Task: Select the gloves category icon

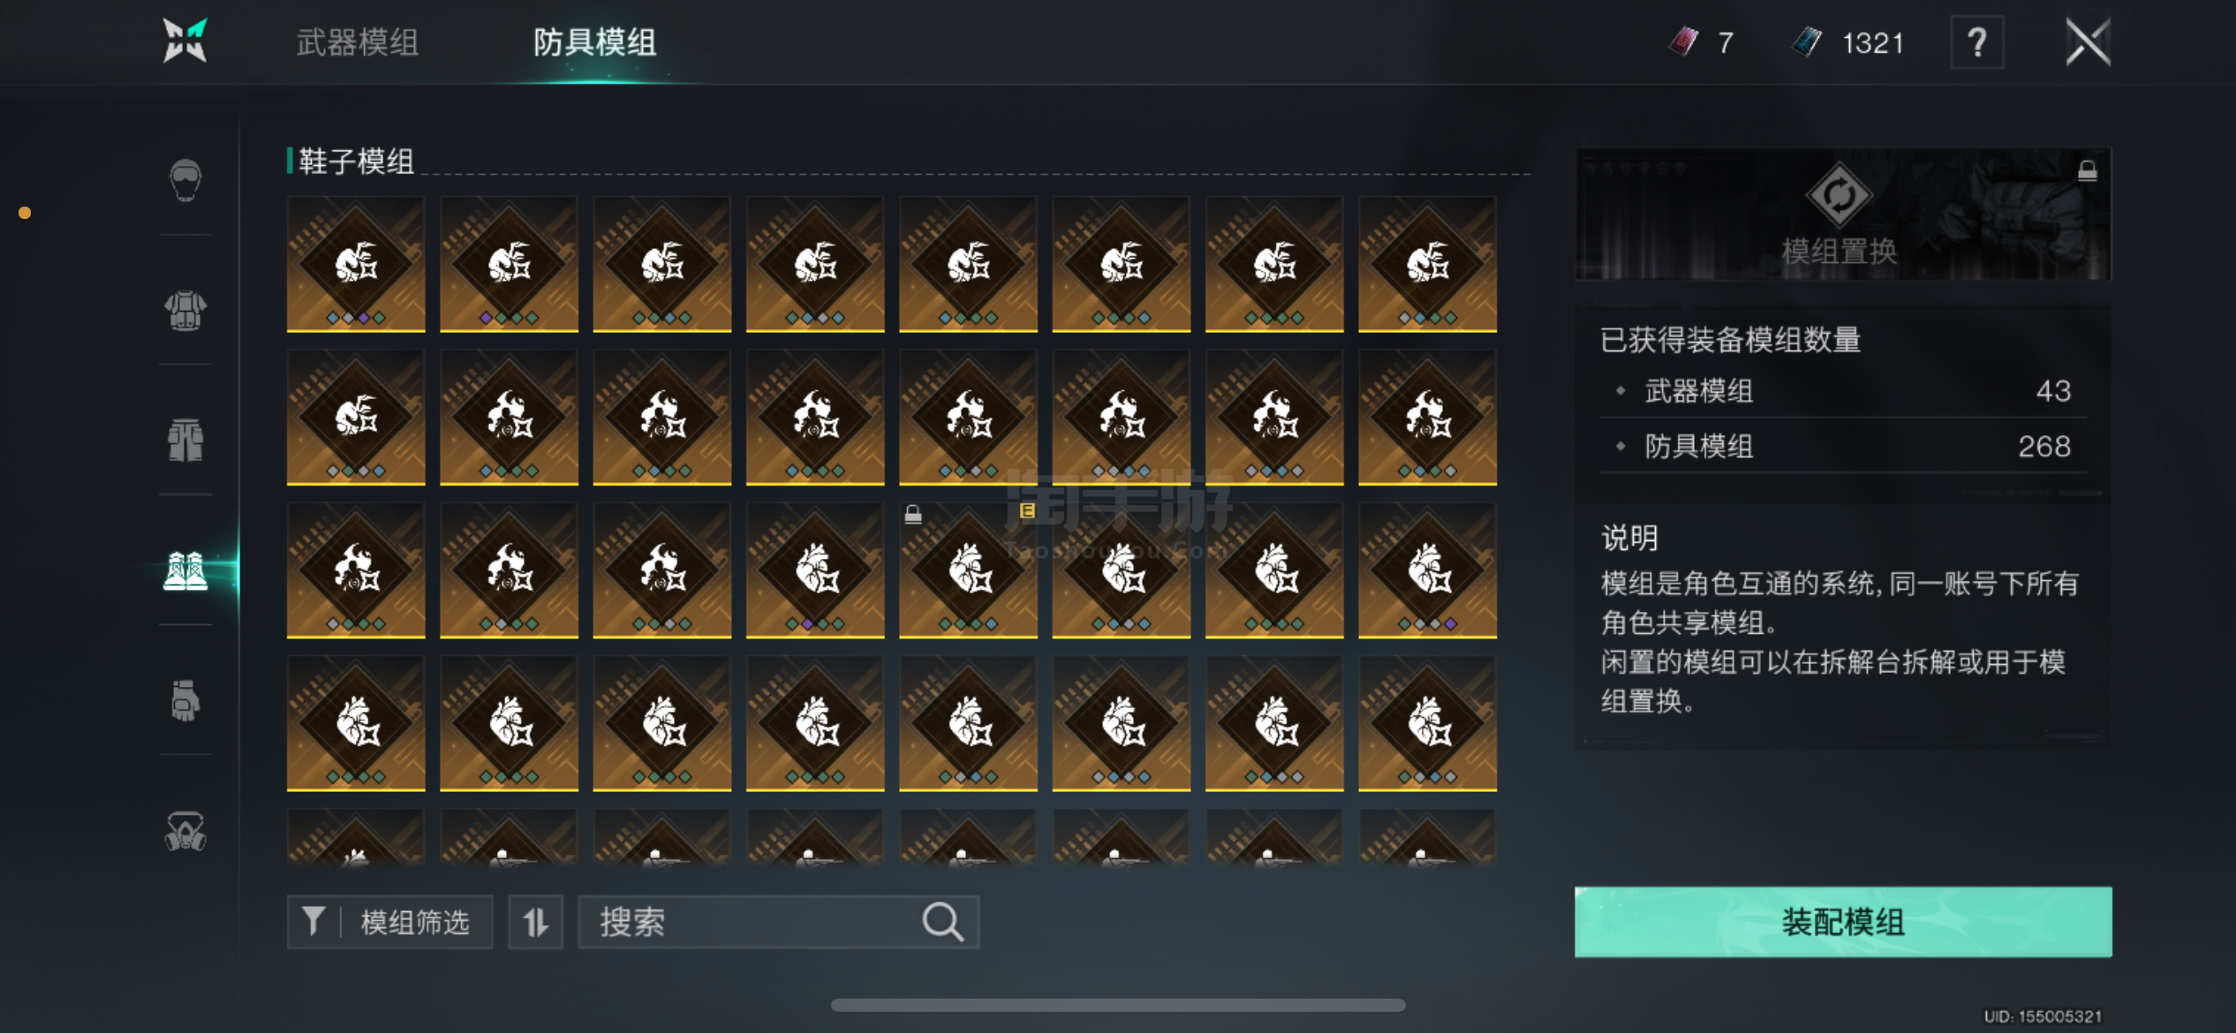Action: [185, 700]
